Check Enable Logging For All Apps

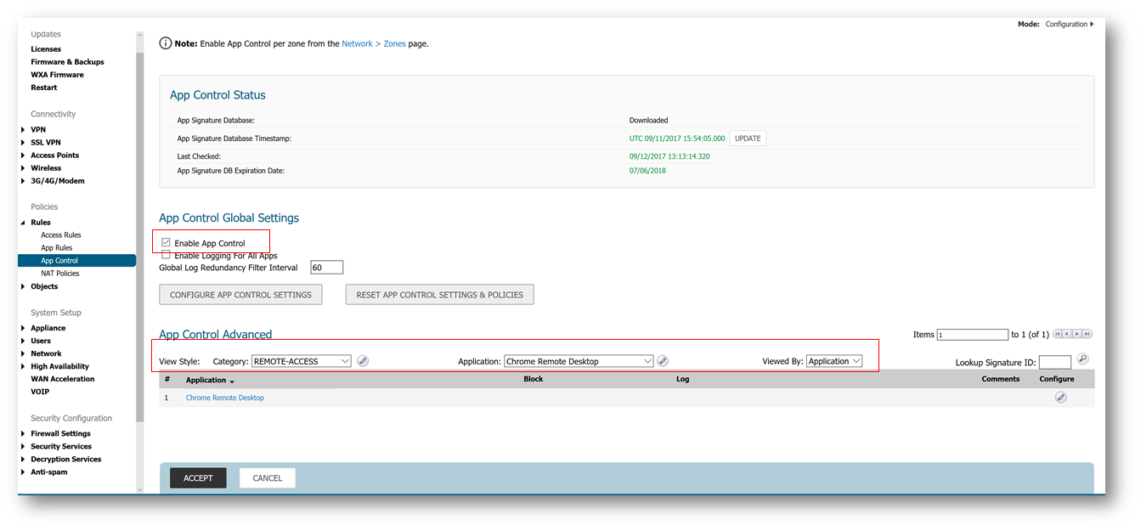pos(167,255)
